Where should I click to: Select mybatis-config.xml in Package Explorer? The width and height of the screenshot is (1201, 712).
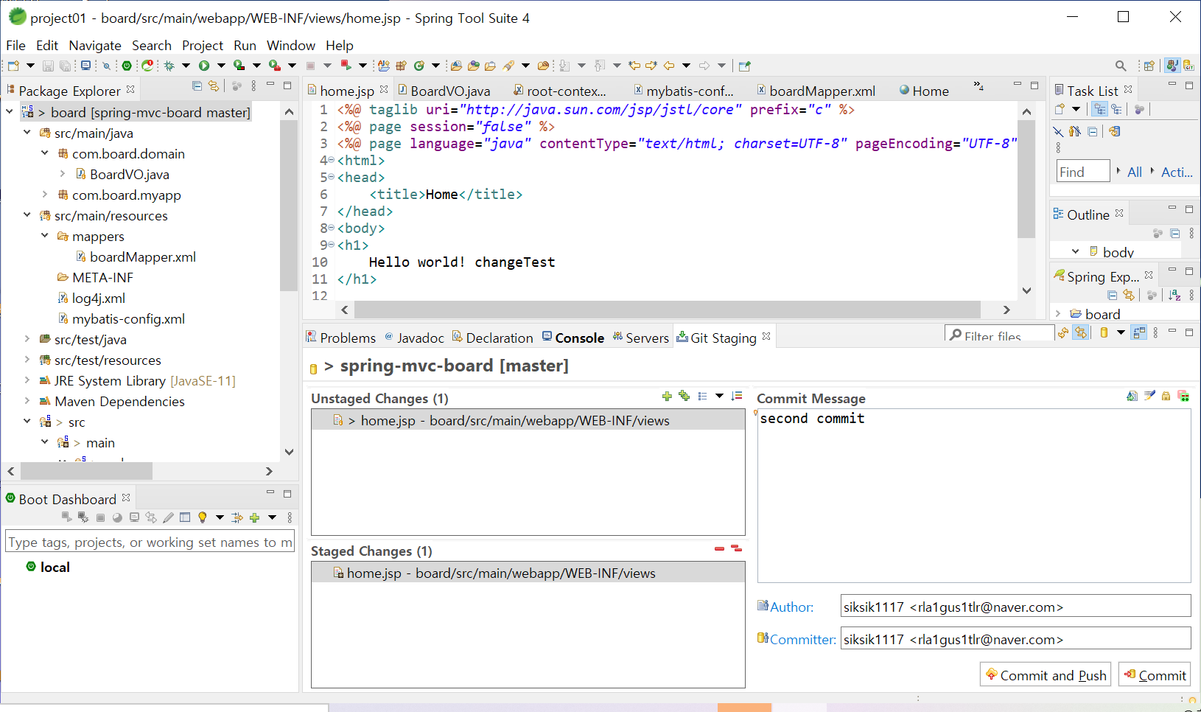point(128,318)
